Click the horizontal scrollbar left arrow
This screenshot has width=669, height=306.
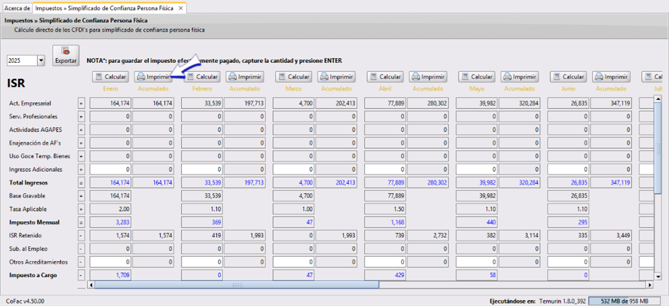click(x=90, y=285)
